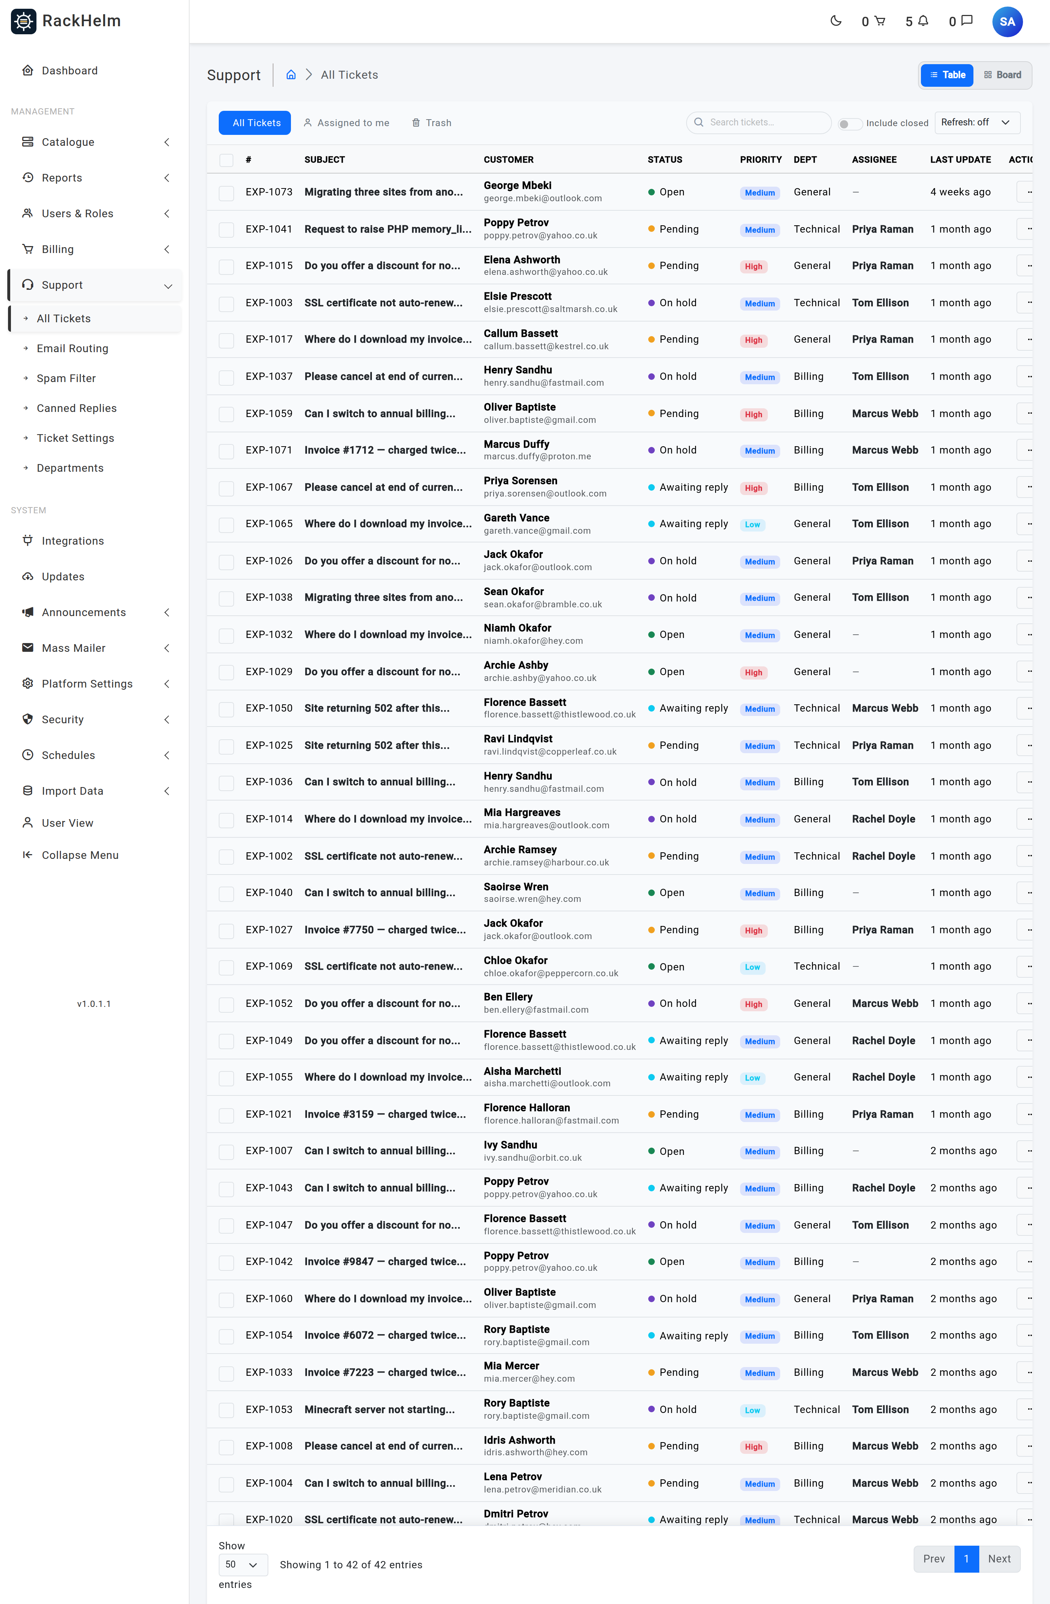Switch to Board view

pyautogui.click(x=1002, y=75)
